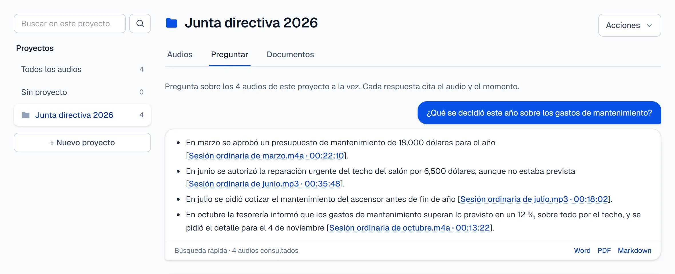The width and height of the screenshot is (675, 274).
Task: Click the magnifier search button
Action: pyautogui.click(x=140, y=23)
